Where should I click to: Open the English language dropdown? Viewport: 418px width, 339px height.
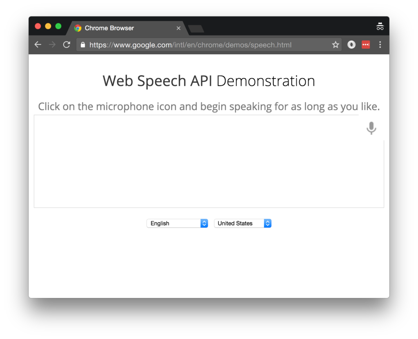point(177,223)
